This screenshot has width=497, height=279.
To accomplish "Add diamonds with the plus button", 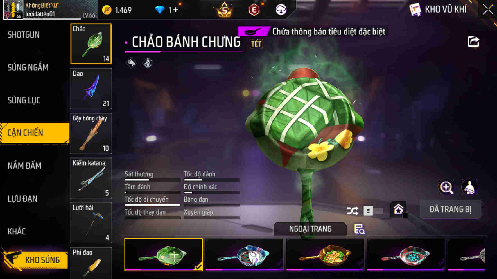I will [x=176, y=10].
